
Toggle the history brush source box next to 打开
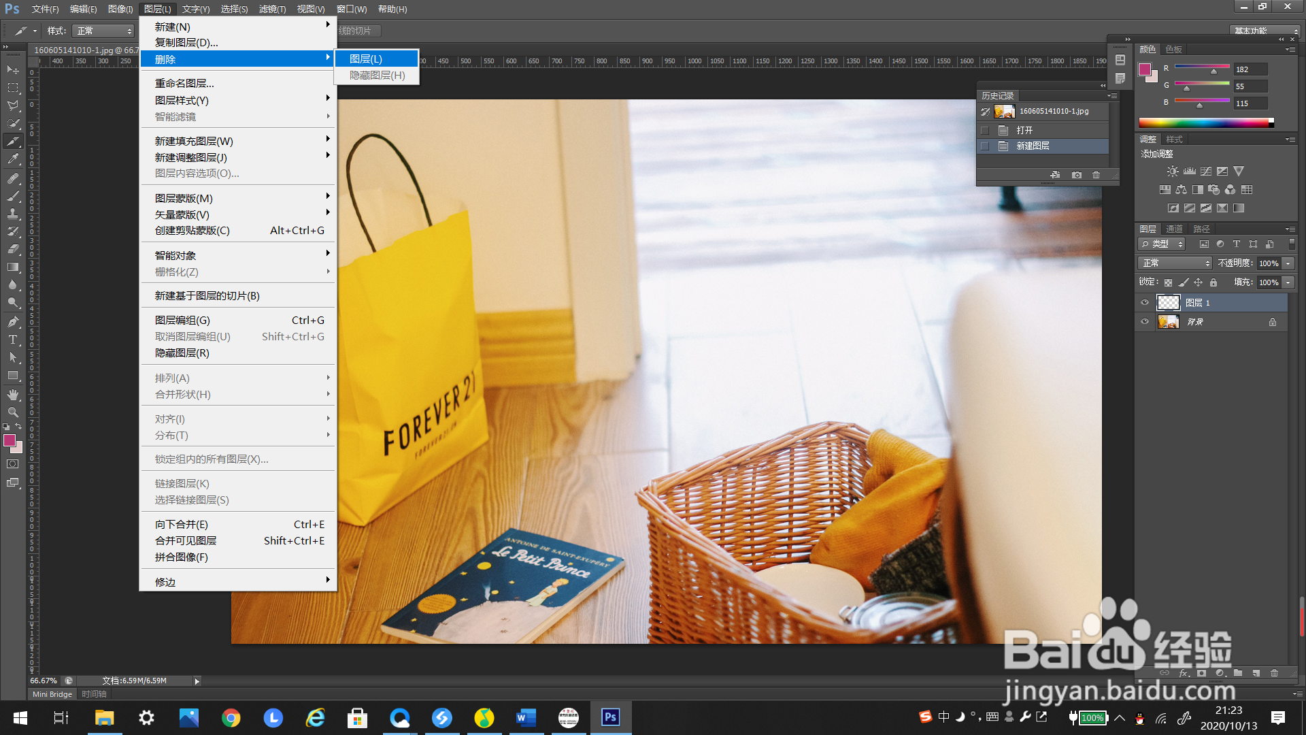click(985, 130)
